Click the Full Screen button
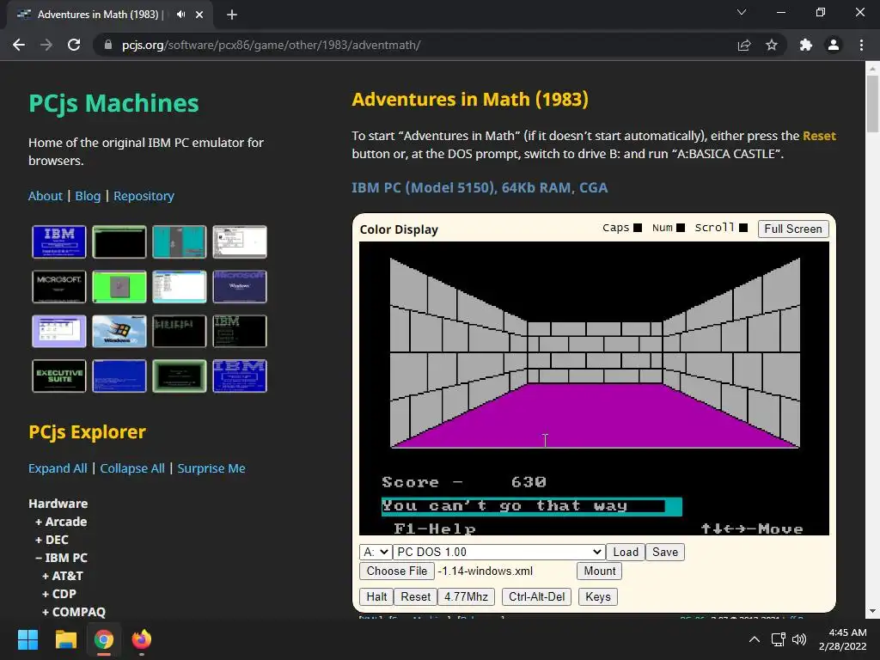This screenshot has width=880, height=660. [x=792, y=229]
